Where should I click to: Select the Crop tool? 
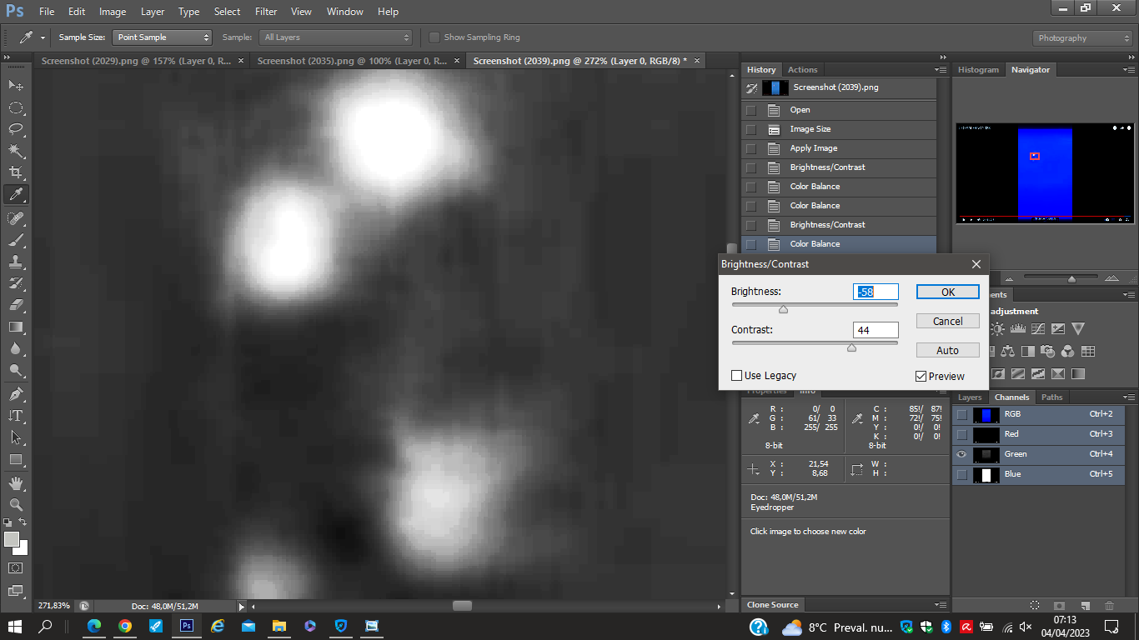[x=16, y=172]
